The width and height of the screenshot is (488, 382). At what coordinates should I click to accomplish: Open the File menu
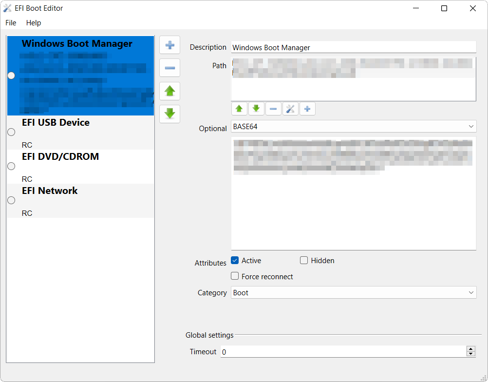click(x=11, y=23)
